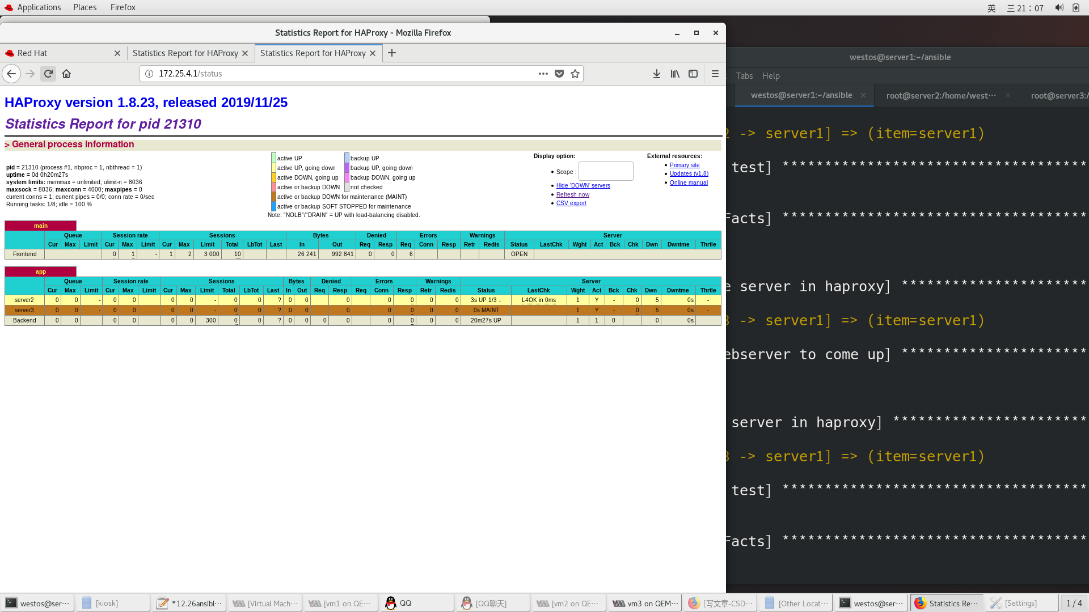This screenshot has height=612, width=1089.
Task: Open terminal Help menu
Action: [x=771, y=76]
